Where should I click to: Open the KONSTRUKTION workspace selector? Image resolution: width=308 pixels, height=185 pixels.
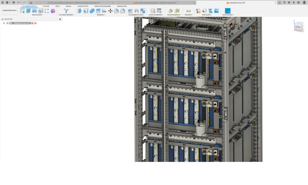point(9,10)
